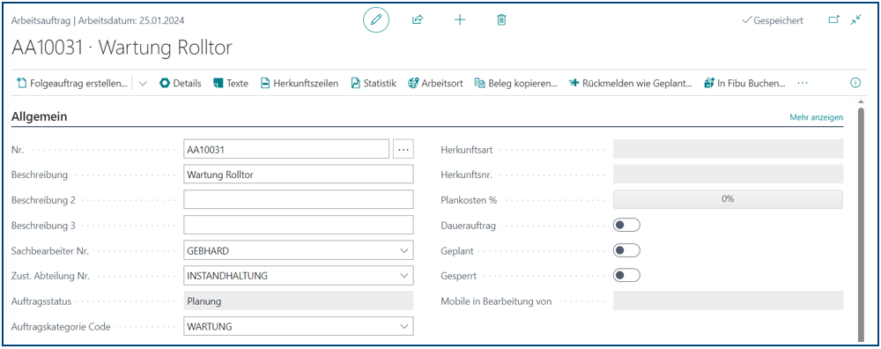
Task: Open Details action label
Action: (x=187, y=83)
